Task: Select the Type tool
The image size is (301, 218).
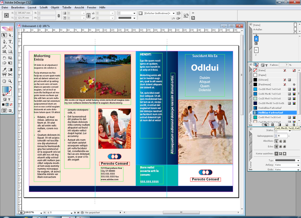Action: 10,41
